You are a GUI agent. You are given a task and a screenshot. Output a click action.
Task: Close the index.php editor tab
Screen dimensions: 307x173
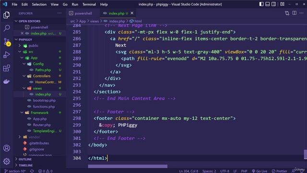tap(132, 13)
